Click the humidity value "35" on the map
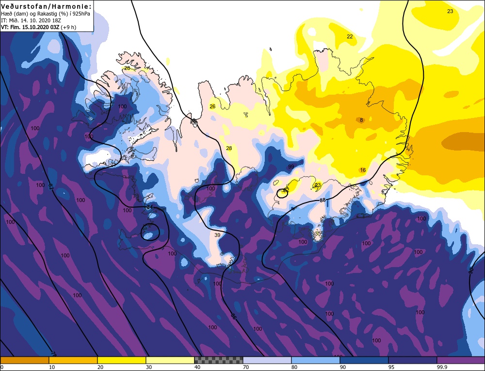485x371 pixels. pyautogui.click(x=318, y=233)
